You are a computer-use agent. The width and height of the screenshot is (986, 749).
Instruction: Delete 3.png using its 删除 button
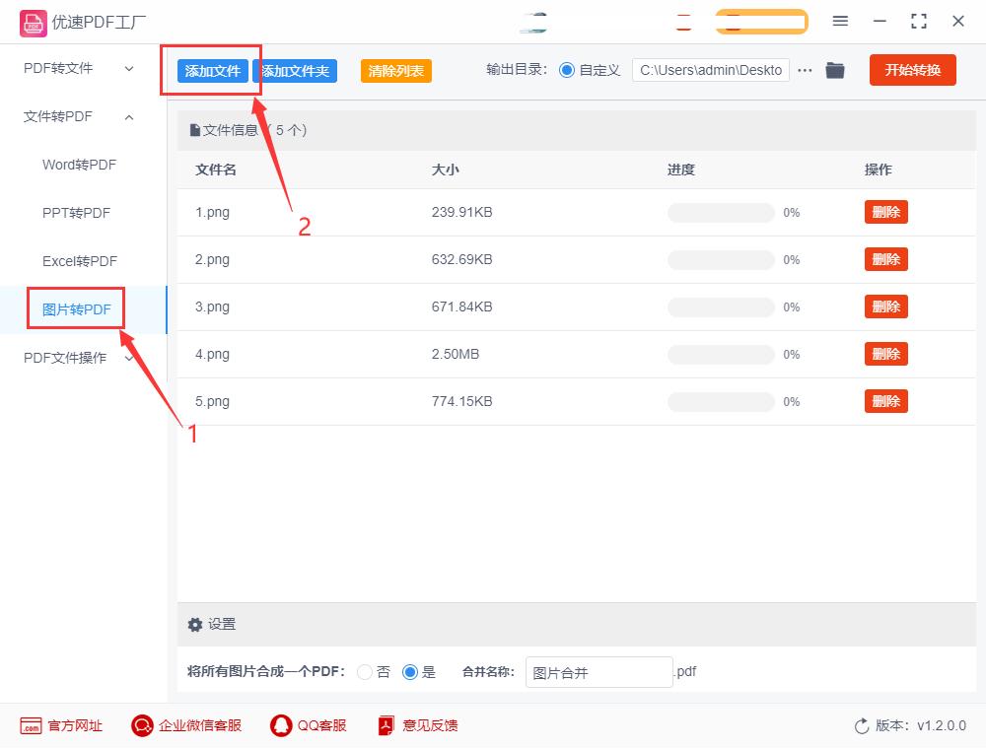tap(885, 306)
